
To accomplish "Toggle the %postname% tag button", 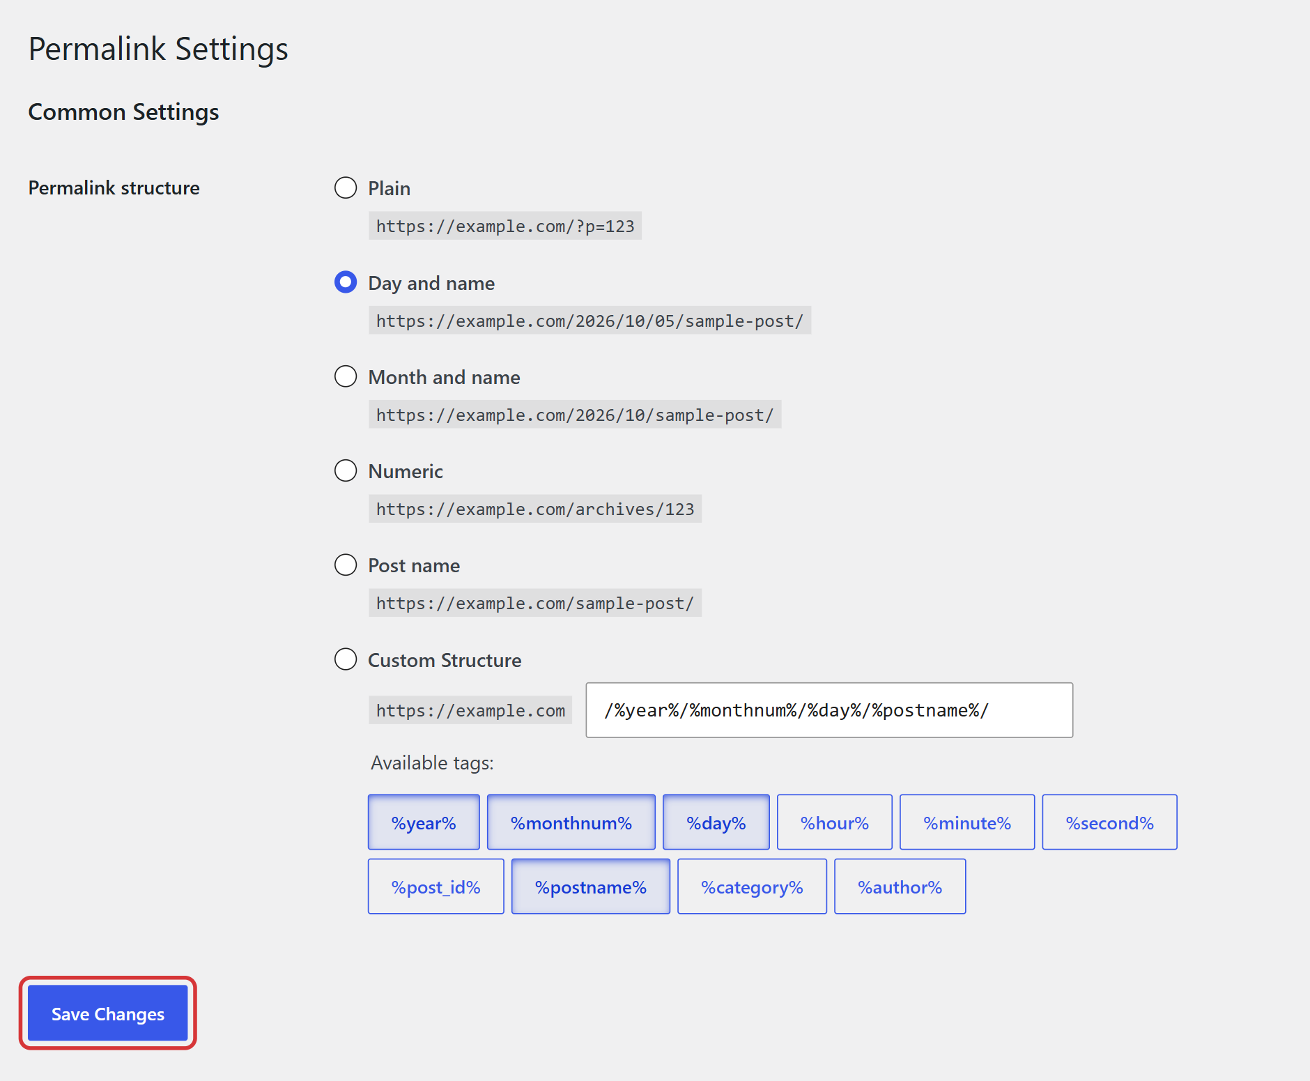I will pyautogui.click(x=591, y=887).
